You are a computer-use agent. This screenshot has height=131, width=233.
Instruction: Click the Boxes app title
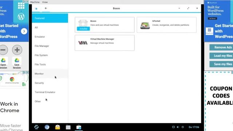(93, 21)
